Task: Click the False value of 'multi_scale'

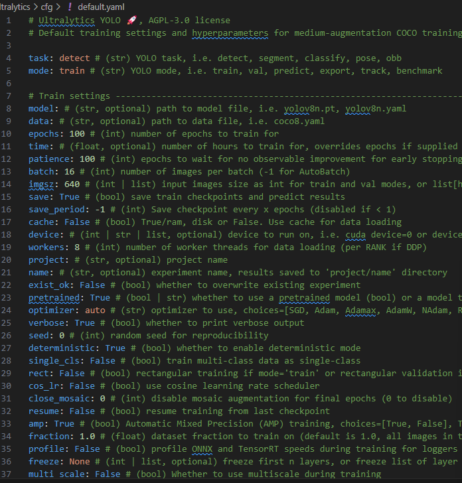Action: pyautogui.click(x=108, y=474)
